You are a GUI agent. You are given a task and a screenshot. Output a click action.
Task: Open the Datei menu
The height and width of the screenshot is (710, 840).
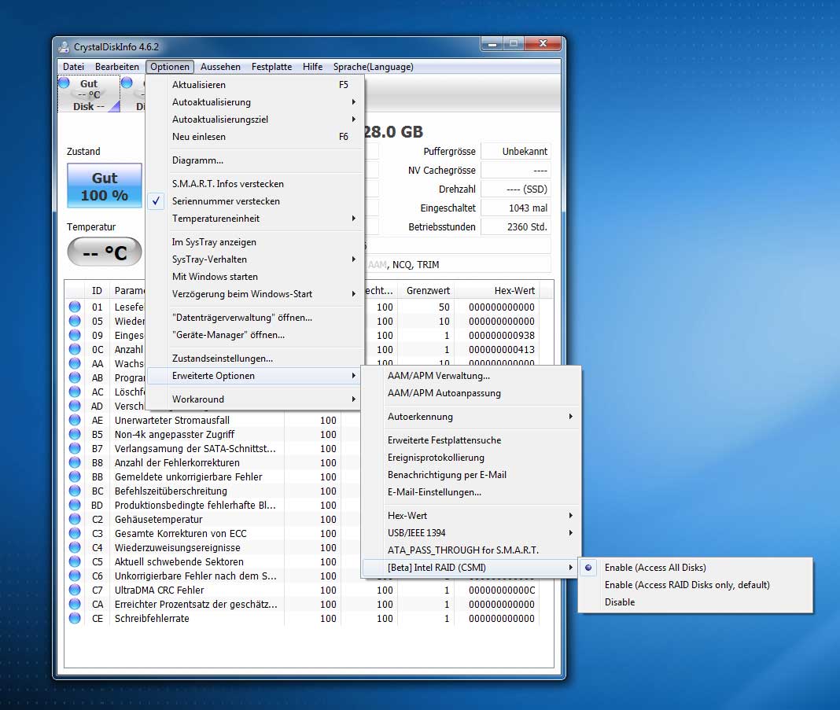pos(73,66)
